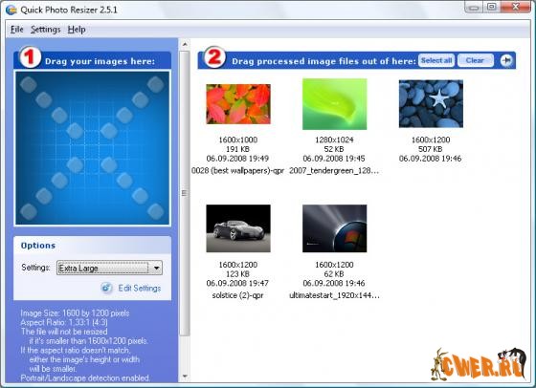Click the left panel vertical scrollbar thumb
536x388 pixels.
[185, 193]
